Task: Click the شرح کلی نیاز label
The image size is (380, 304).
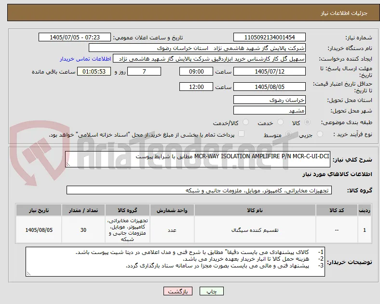Action: (353, 160)
